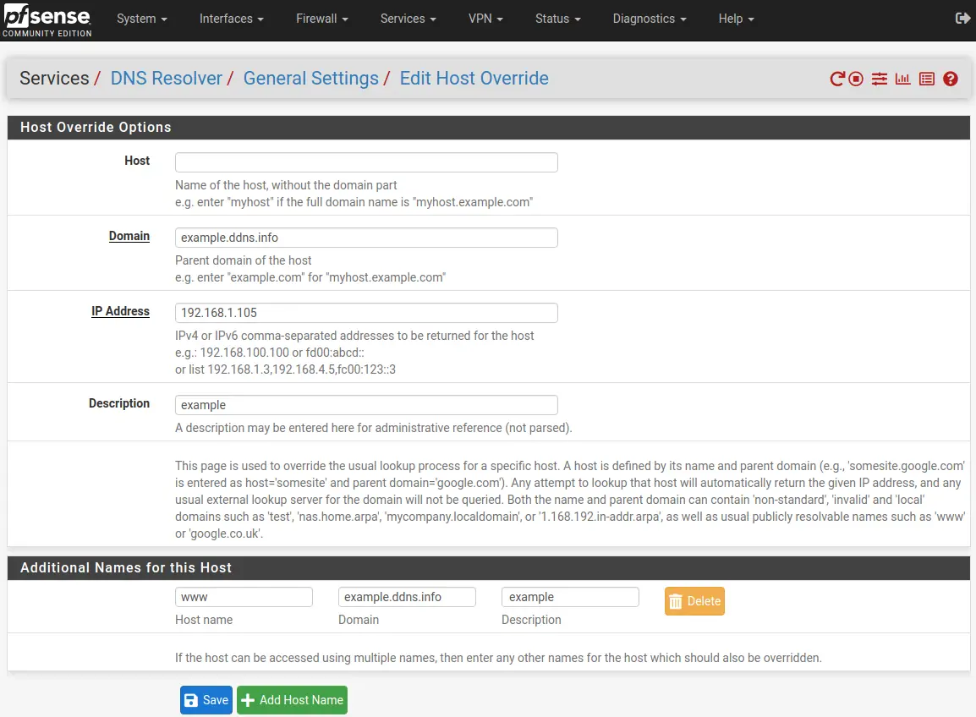Image resolution: width=976 pixels, height=717 pixels.
Task: Click the underlined IP Address label
Action: pyautogui.click(x=120, y=311)
